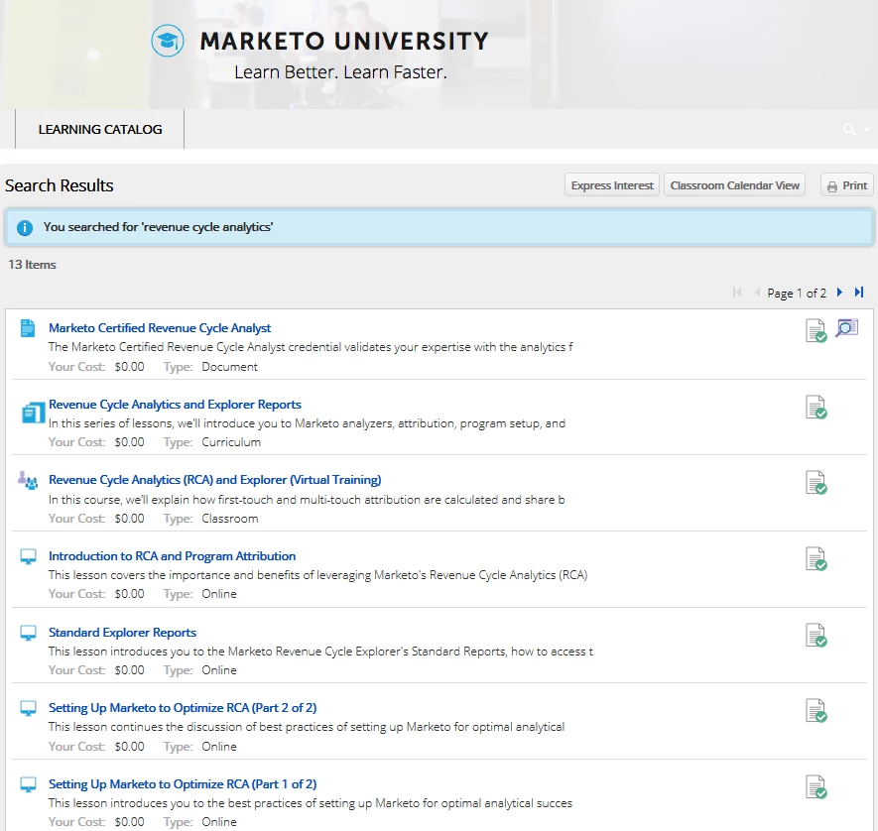Image resolution: width=878 pixels, height=831 pixels.
Task: Click request icon for RCA and Explorer Virtual Training
Action: click(x=815, y=482)
